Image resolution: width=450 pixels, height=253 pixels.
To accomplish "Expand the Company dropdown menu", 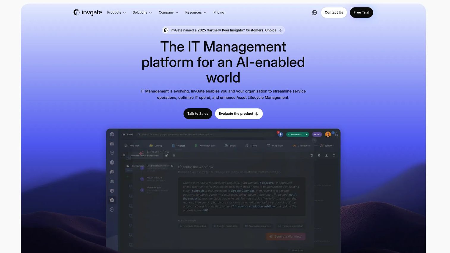I will click(169, 12).
